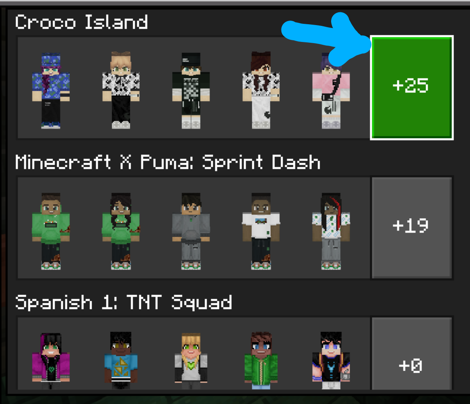The image size is (470, 404).
Task: Open the TNT Squad +0 button
Action: pos(412,354)
